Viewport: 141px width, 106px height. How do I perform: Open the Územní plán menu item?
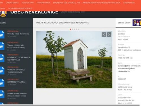tap(129, 3)
